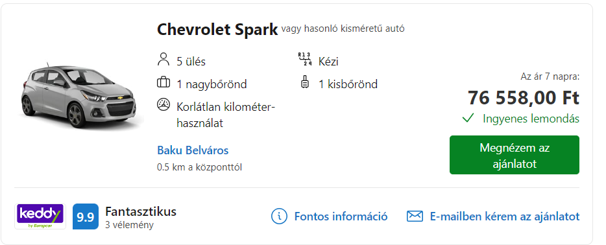Click the Chevrolet Spark car thumbnail
The image size is (606, 245).
pyautogui.click(x=79, y=95)
